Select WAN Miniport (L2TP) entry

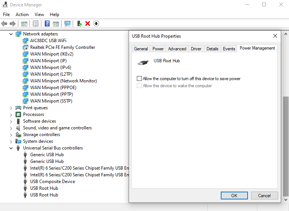pos(51,74)
